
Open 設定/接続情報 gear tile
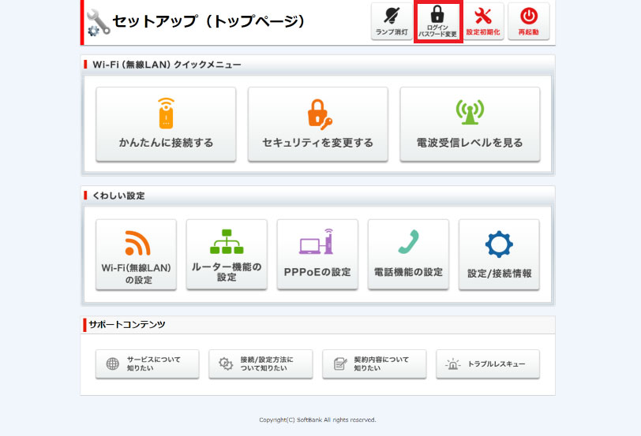499,254
